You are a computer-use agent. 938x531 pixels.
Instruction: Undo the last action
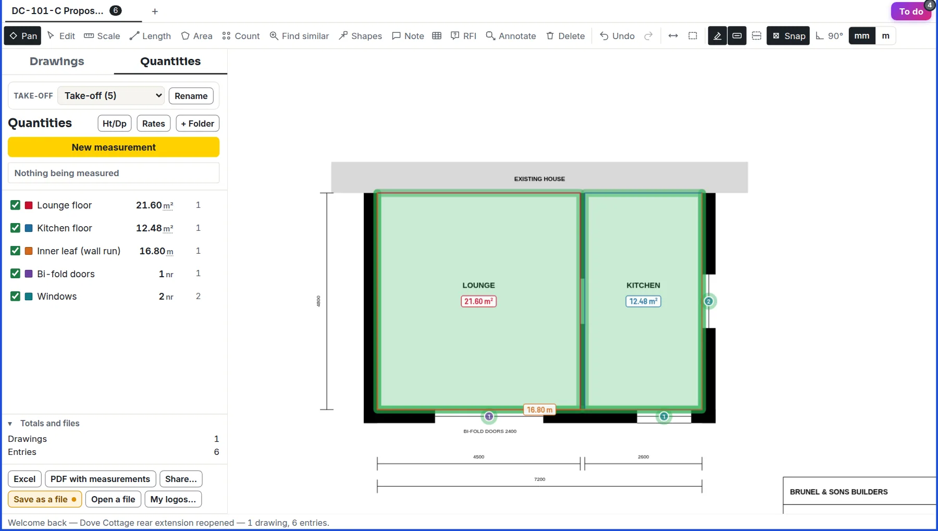(617, 36)
